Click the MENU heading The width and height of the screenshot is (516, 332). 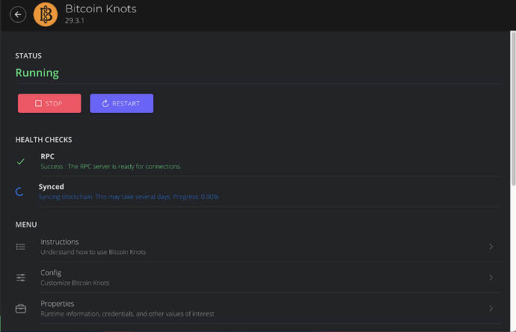[26, 225]
